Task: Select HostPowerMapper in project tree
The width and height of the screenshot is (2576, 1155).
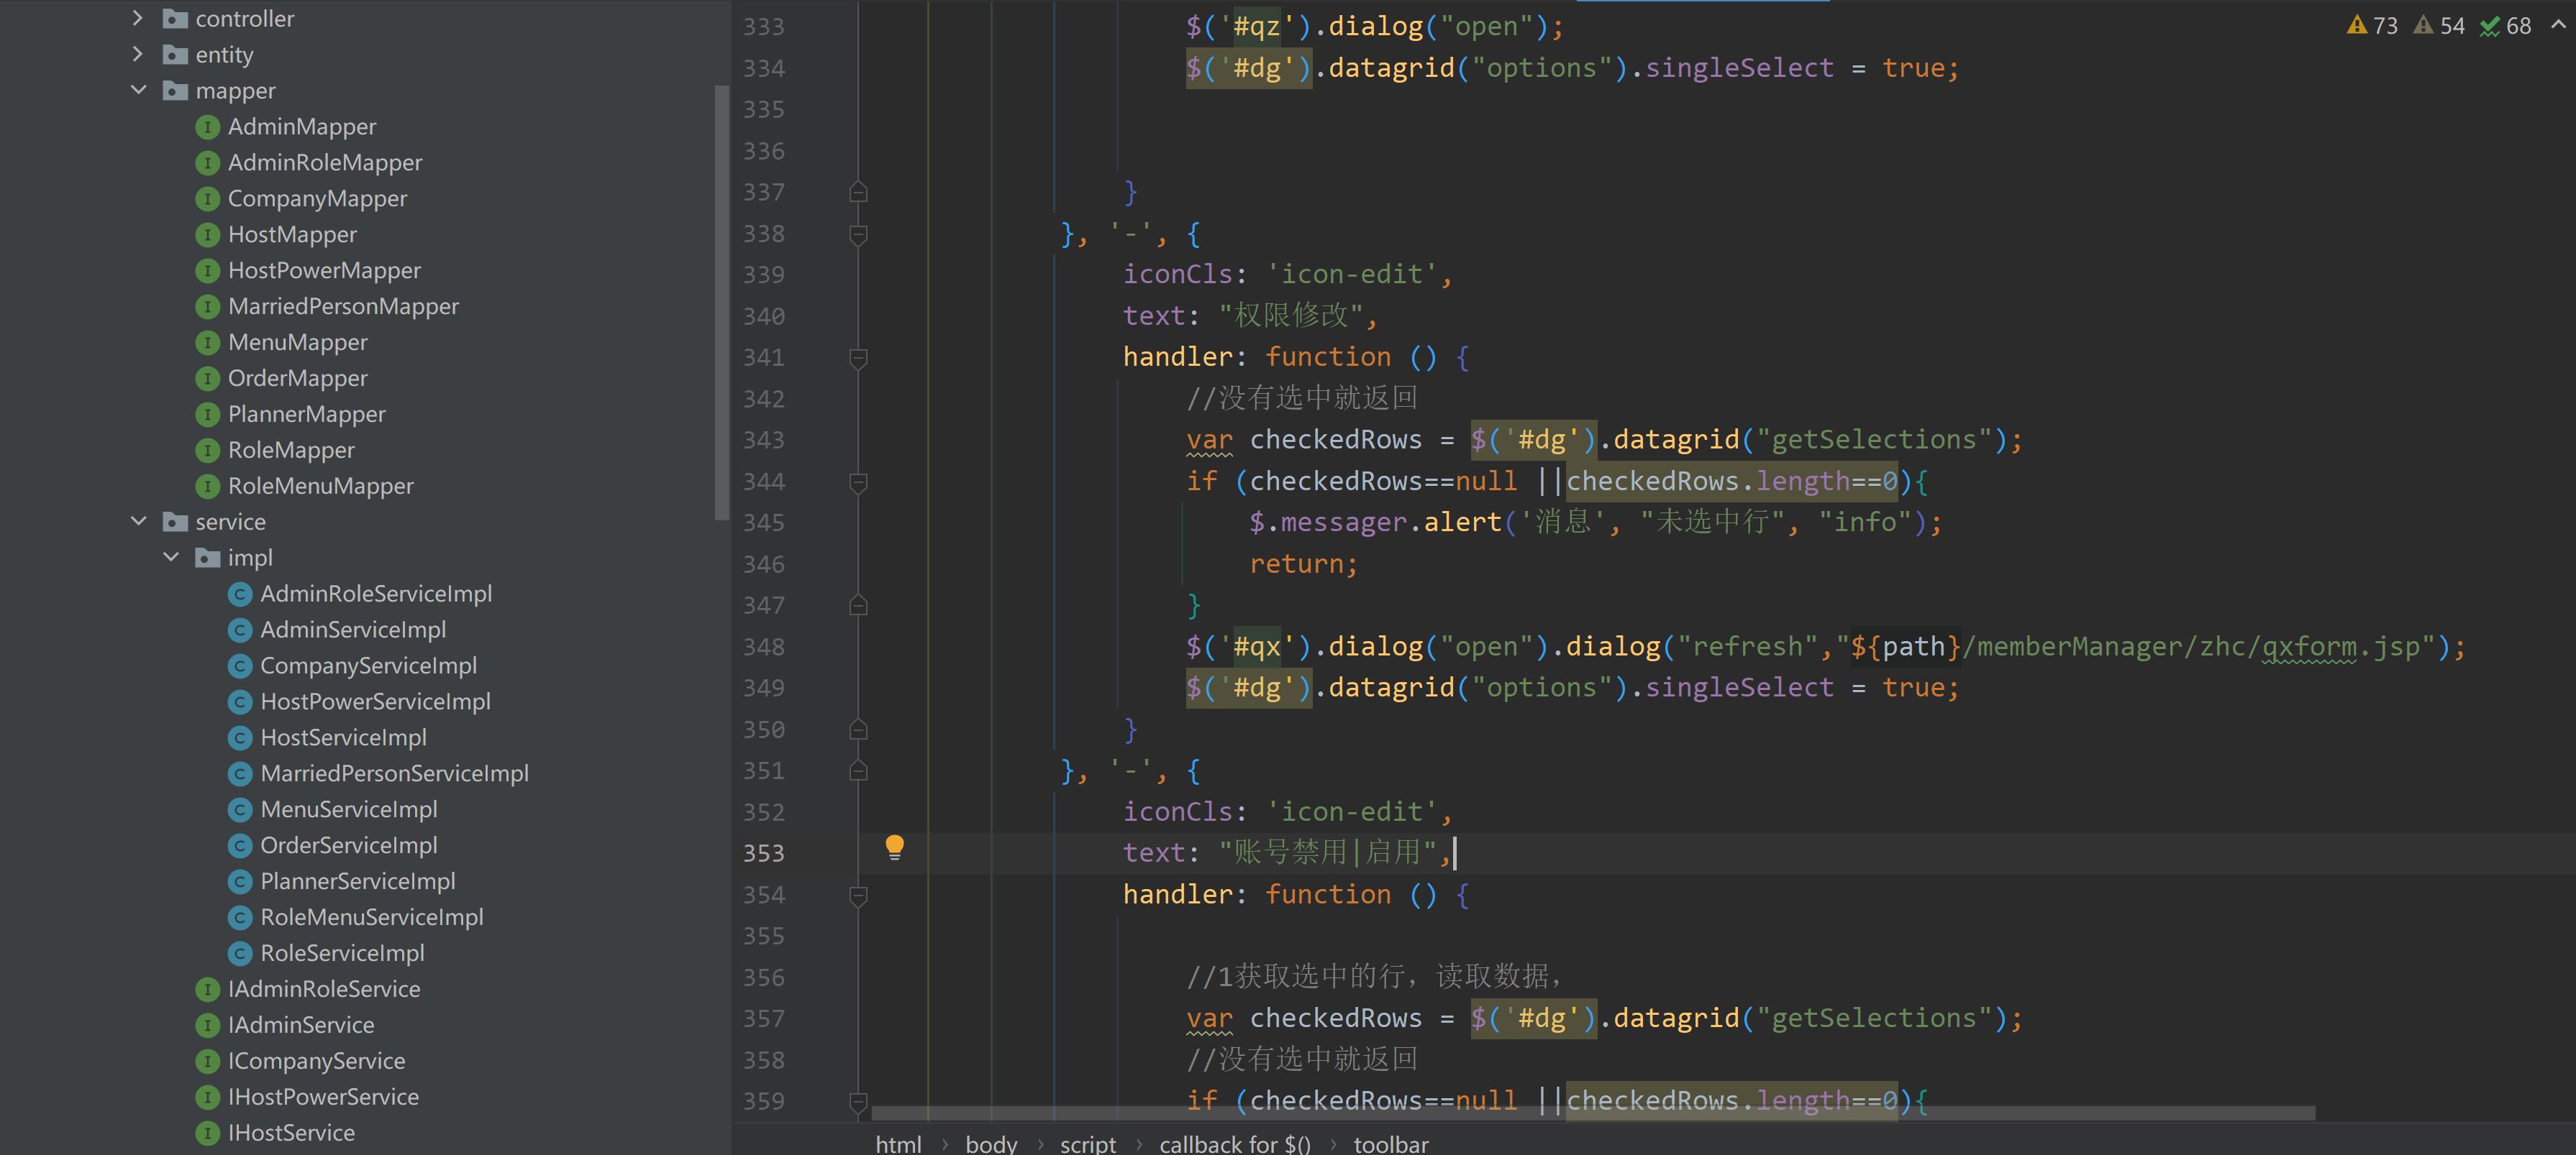Action: 324,270
